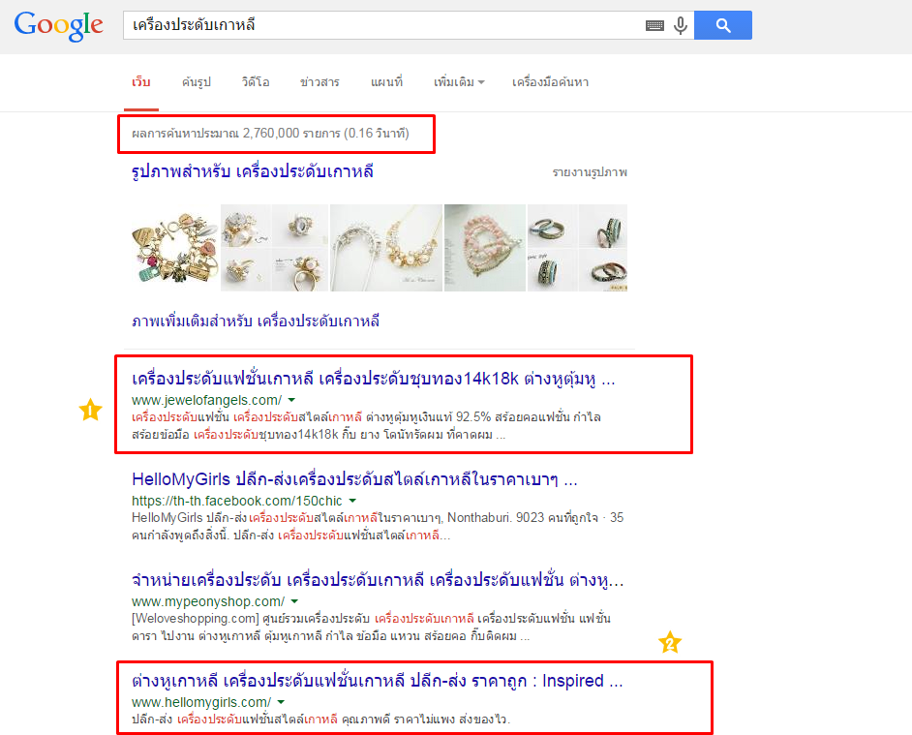912x735 pixels.
Task: Open the แผนที่ tab
Action: (386, 82)
